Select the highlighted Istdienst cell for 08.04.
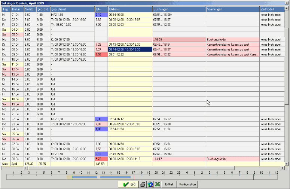Screen dimensions: 290x189 [x=129, y=49]
